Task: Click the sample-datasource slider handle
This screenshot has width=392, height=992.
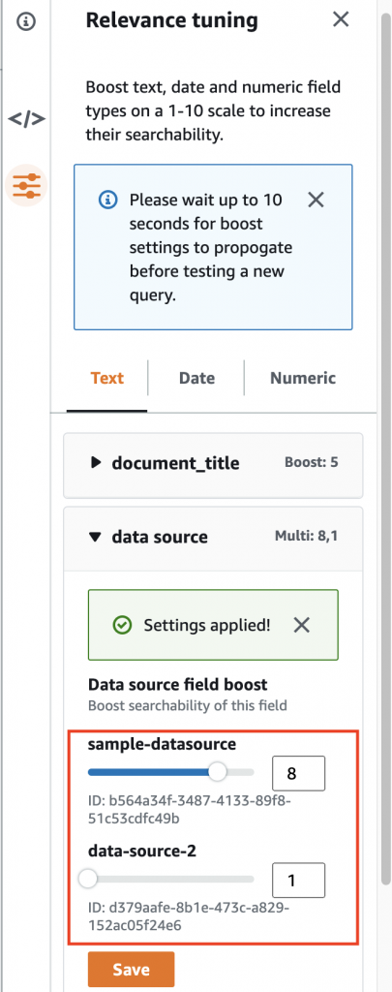Action: click(x=218, y=772)
